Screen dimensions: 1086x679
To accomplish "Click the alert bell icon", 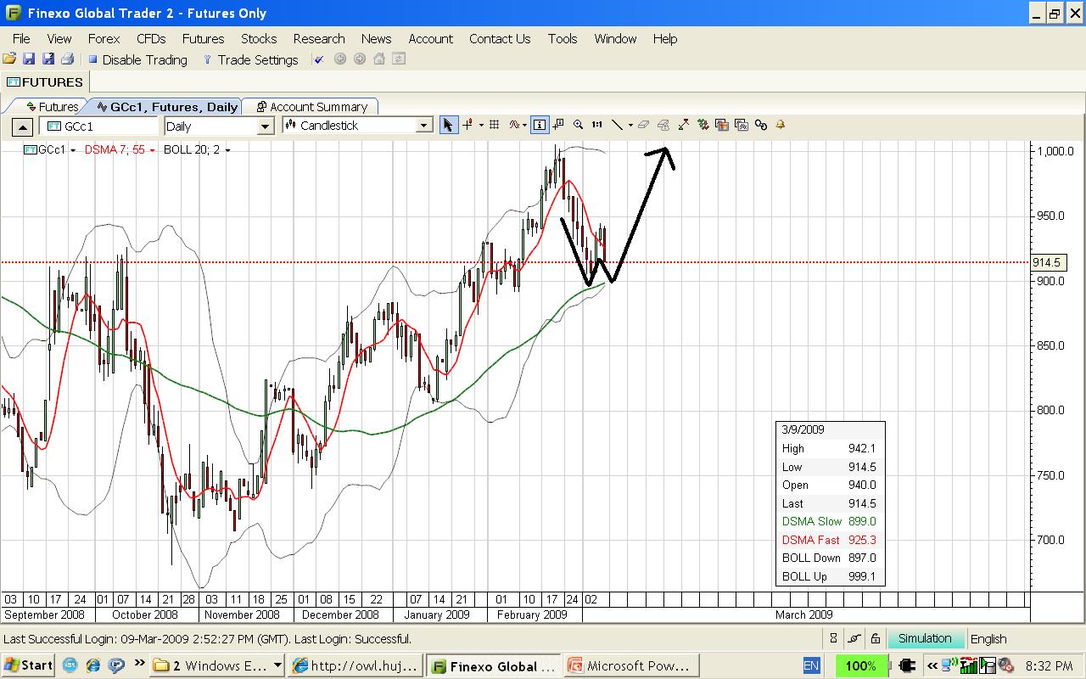I will coord(780,125).
